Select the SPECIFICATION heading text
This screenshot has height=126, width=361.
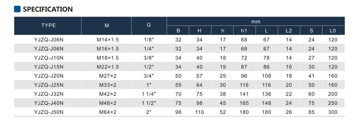(48, 9)
